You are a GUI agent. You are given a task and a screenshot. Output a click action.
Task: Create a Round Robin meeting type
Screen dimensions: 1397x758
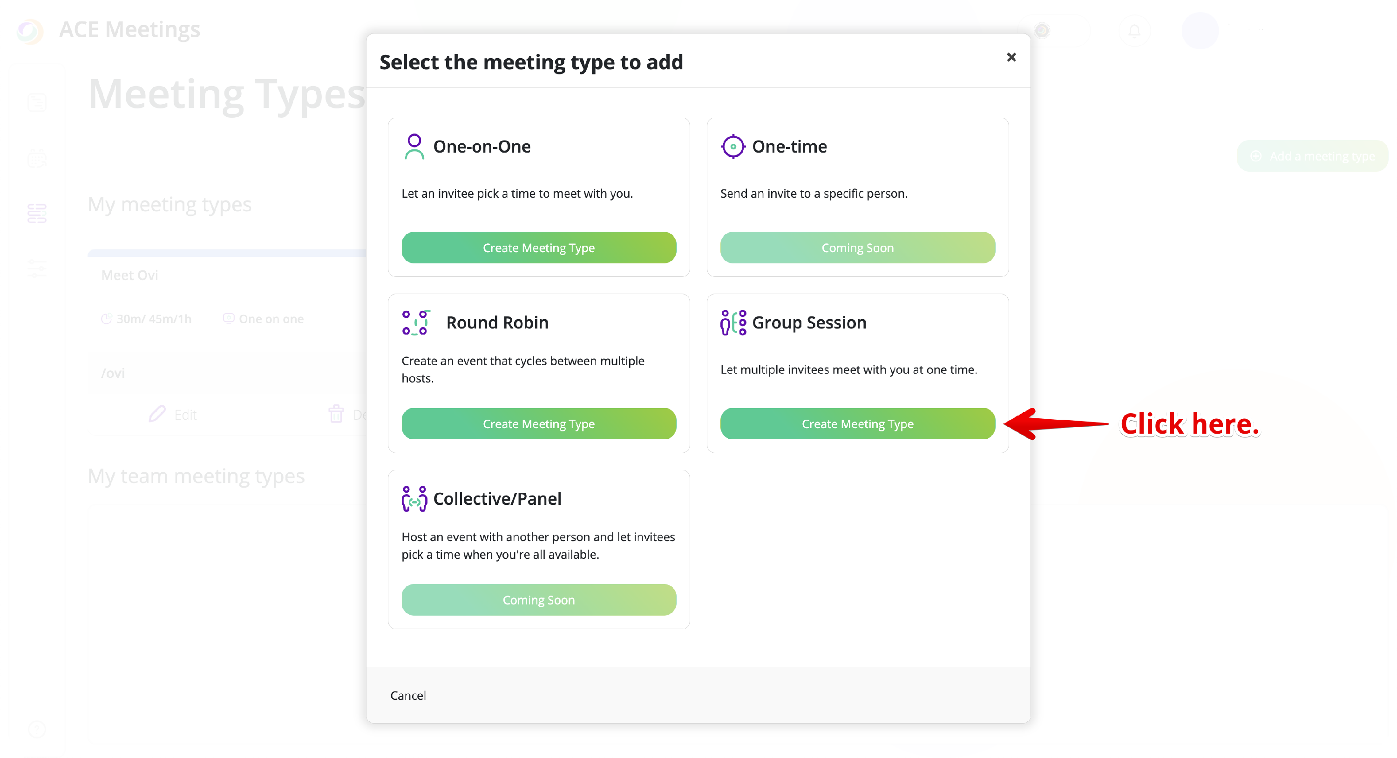pos(538,424)
